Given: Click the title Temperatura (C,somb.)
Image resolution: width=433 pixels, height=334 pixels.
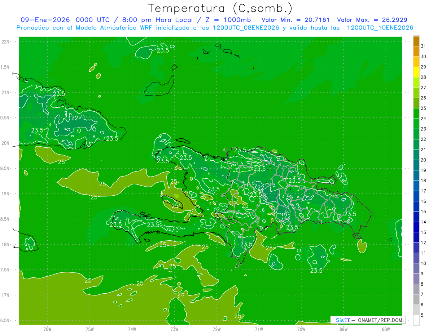Looking at the screenshot, I should 220,8.
